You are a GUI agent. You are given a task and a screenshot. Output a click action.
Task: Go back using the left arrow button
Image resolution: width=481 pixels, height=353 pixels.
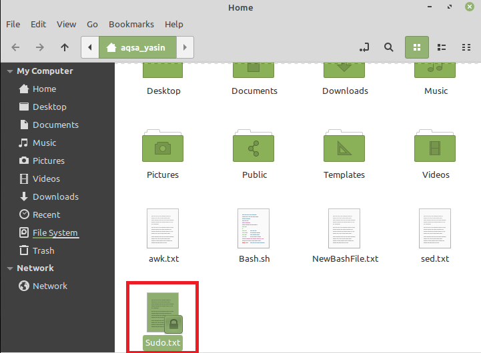pyautogui.click(x=15, y=47)
